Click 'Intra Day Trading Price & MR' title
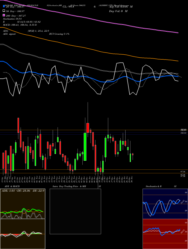 (69, 186)
